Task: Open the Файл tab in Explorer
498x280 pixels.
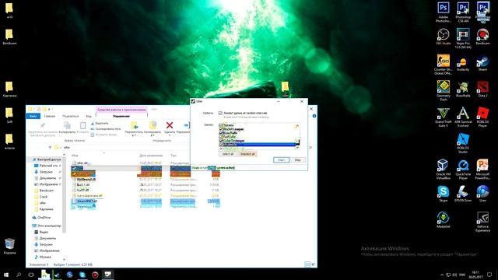Action: click(33, 116)
